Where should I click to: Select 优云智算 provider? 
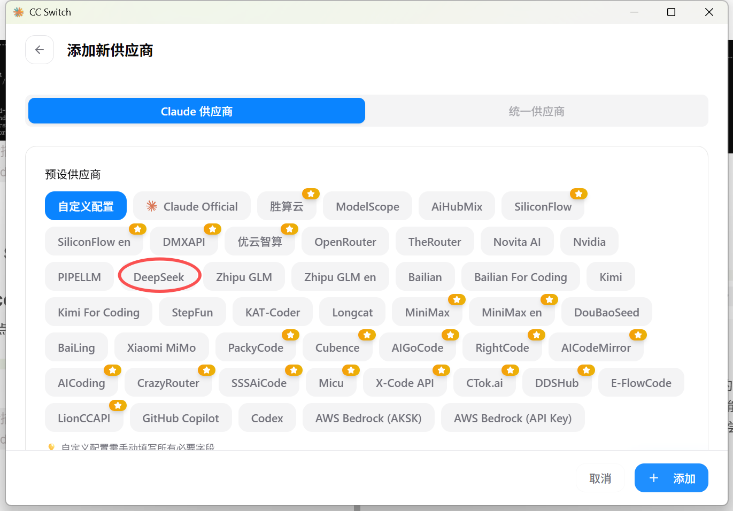(x=260, y=241)
